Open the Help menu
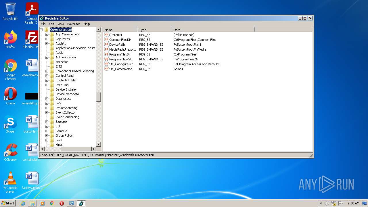The height and width of the screenshot is (207, 368). [x=87, y=24]
